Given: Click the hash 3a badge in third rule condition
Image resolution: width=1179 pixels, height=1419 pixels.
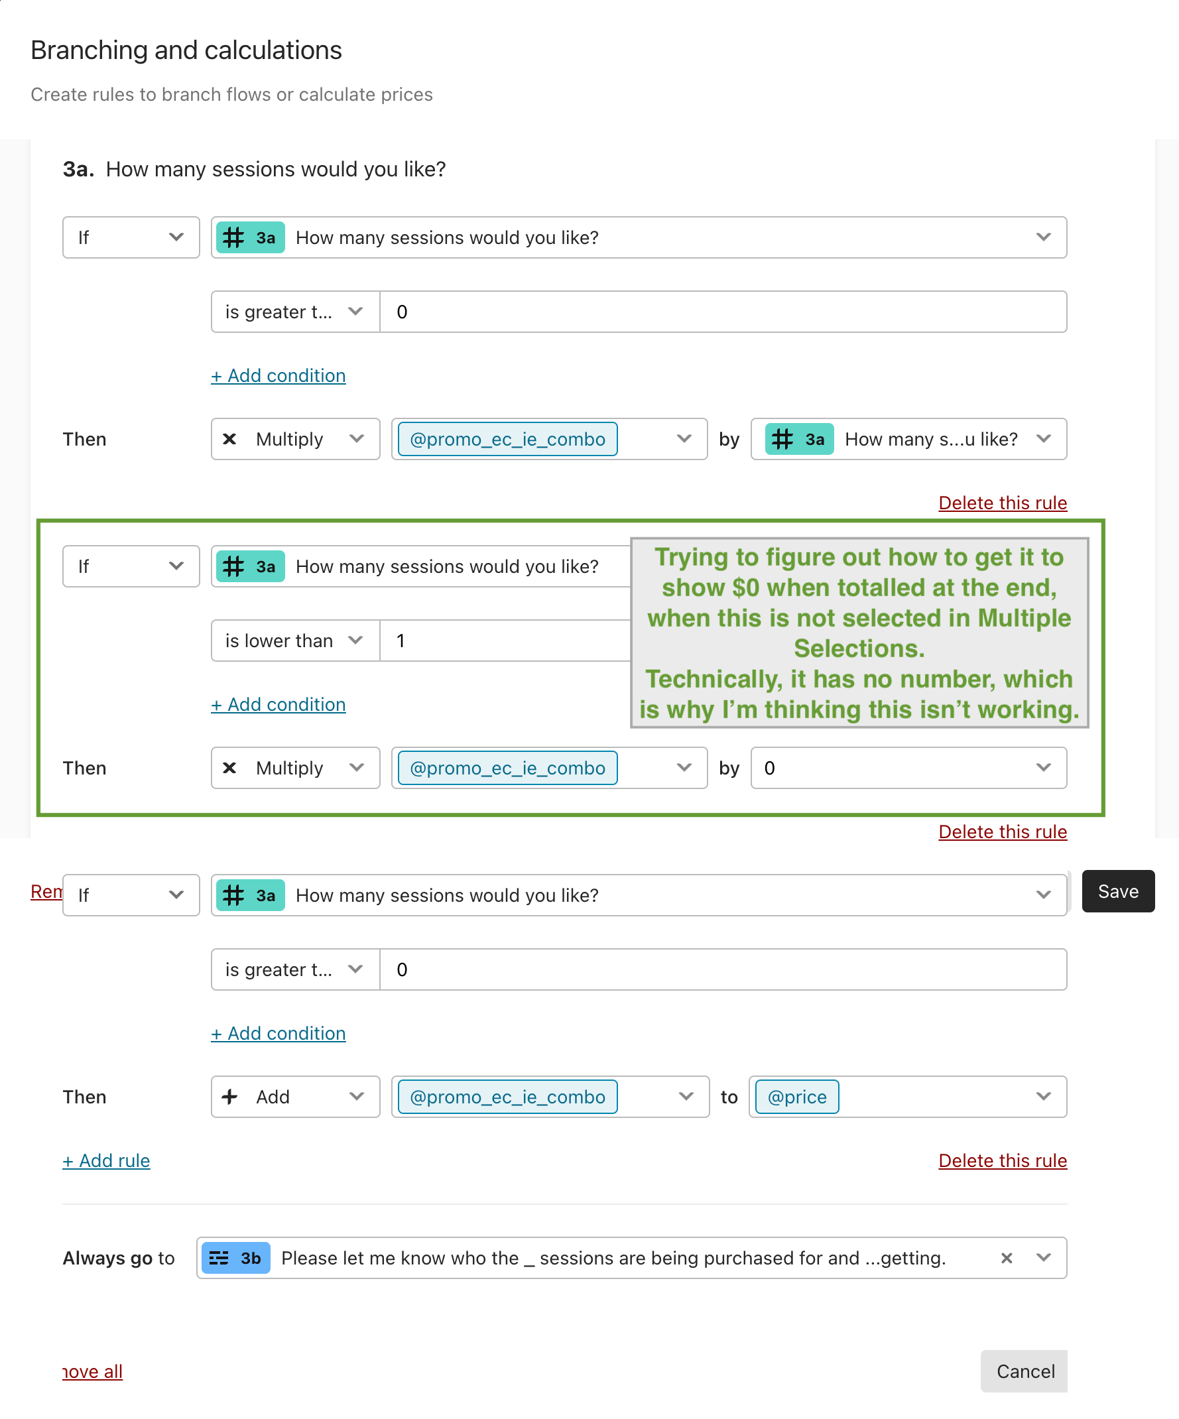Looking at the screenshot, I should pos(250,895).
